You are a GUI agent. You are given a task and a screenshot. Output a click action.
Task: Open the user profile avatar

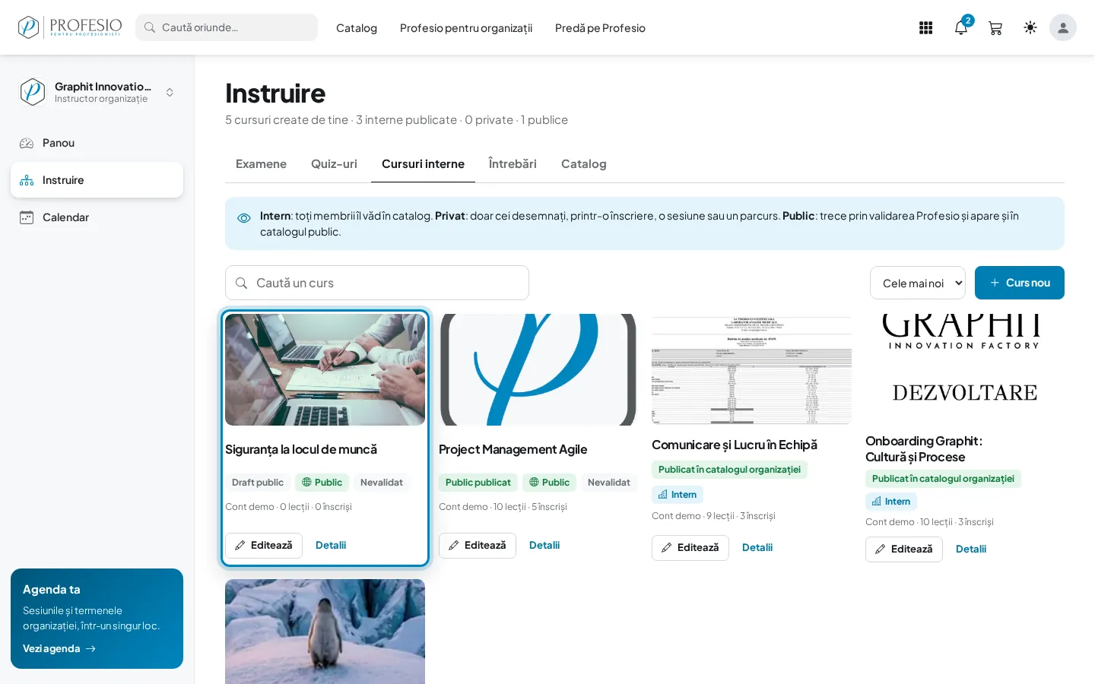pos(1063,27)
